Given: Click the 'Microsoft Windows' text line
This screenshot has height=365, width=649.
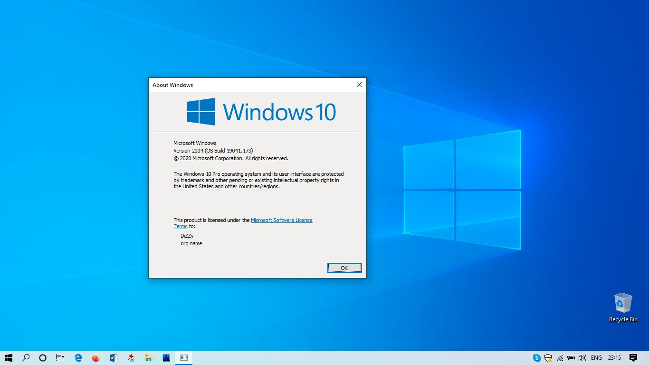Looking at the screenshot, I should click(195, 143).
